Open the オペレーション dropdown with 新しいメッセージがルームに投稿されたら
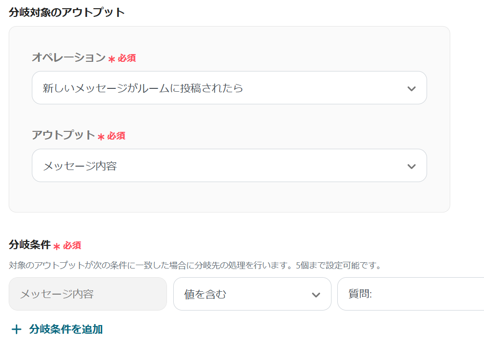Image resolution: width=484 pixels, height=340 pixels. [x=217, y=88]
